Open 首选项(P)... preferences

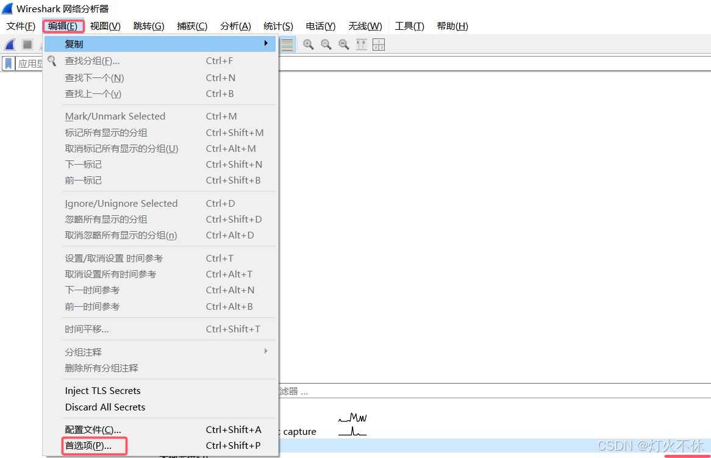(x=160, y=446)
